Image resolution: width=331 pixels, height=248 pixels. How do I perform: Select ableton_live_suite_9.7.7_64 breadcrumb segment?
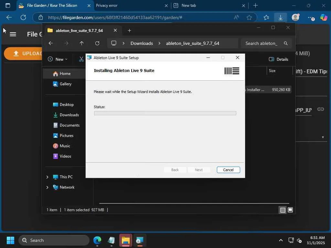click(x=193, y=43)
